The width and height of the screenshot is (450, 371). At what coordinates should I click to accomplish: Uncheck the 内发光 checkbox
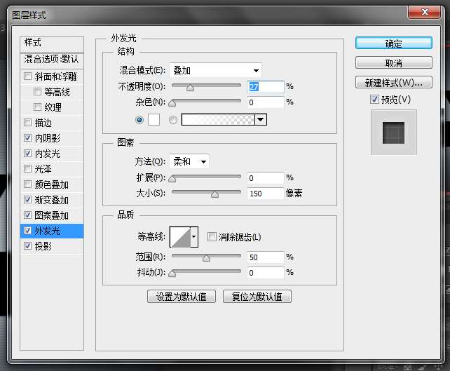tap(27, 154)
